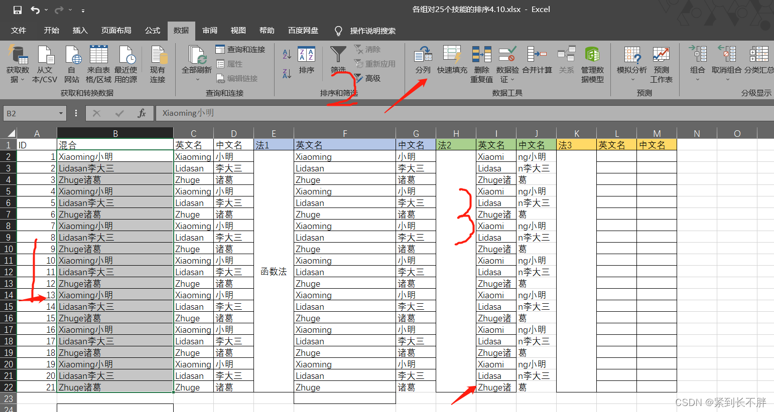Select row 14 header
Image resolution: width=774 pixels, height=412 pixels.
[x=9, y=295]
